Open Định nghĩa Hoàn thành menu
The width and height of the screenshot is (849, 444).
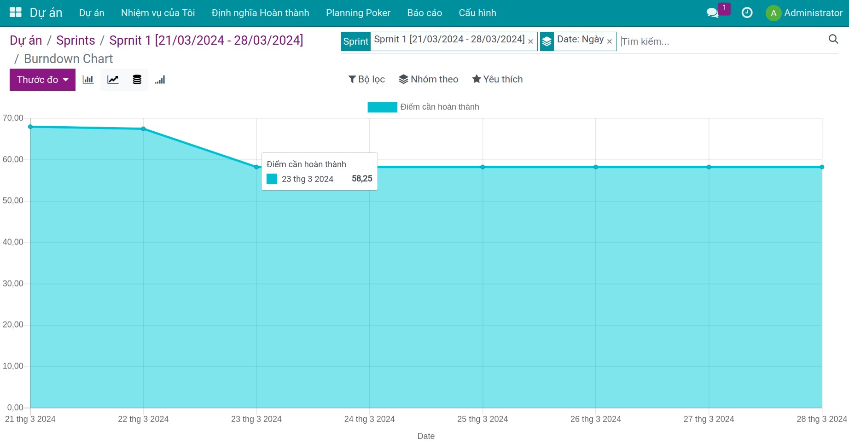click(261, 13)
